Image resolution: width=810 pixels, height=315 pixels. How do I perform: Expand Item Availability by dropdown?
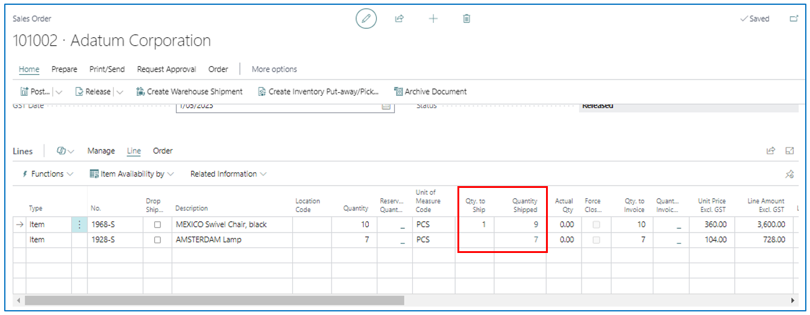point(131,174)
